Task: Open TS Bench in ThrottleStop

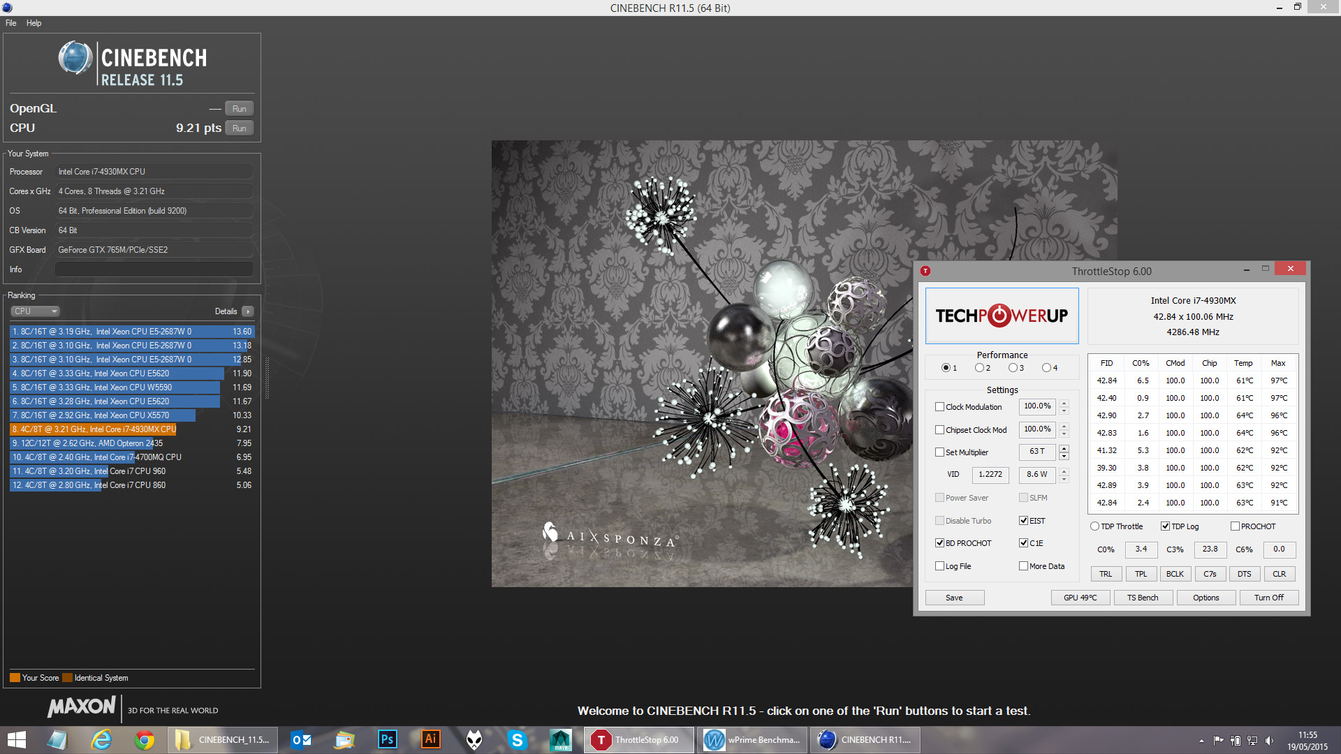Action: pos(1143,598)
